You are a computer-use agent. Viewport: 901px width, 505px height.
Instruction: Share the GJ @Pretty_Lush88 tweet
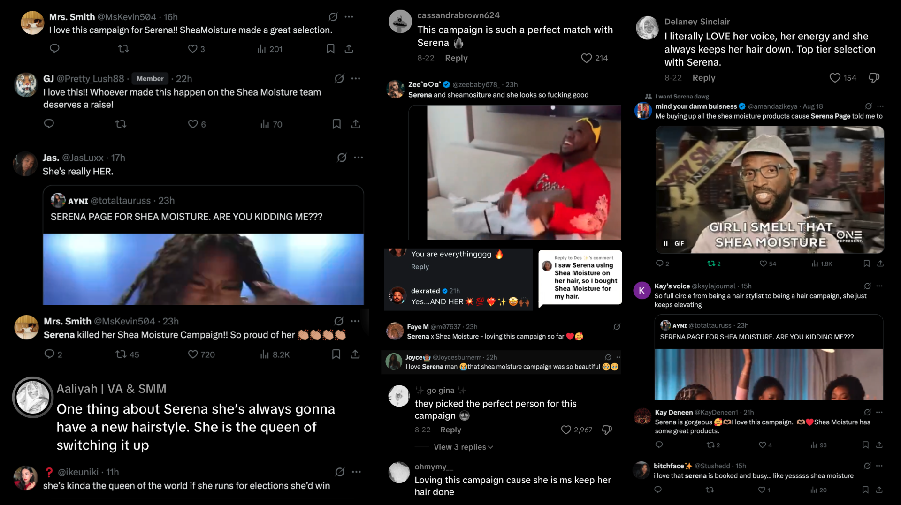[356, 124]
